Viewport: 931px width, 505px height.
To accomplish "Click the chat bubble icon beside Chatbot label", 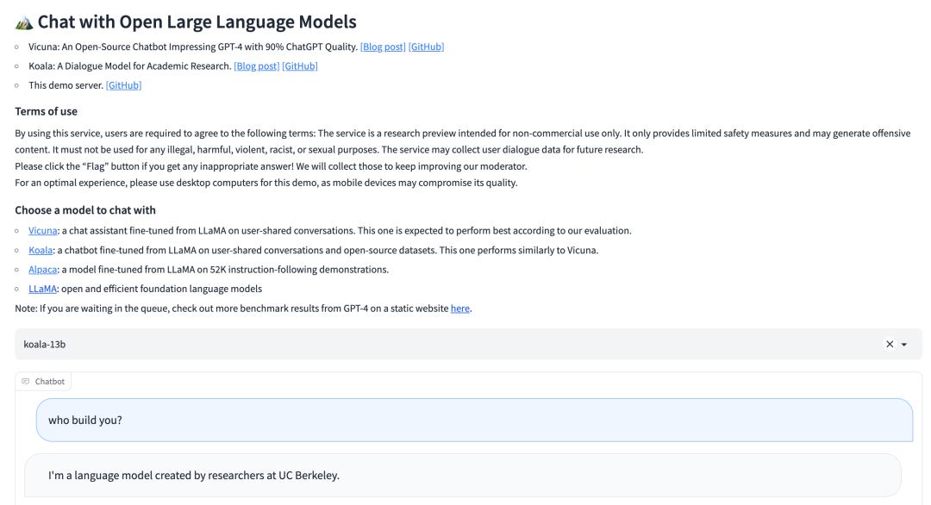I will (26, 382).
